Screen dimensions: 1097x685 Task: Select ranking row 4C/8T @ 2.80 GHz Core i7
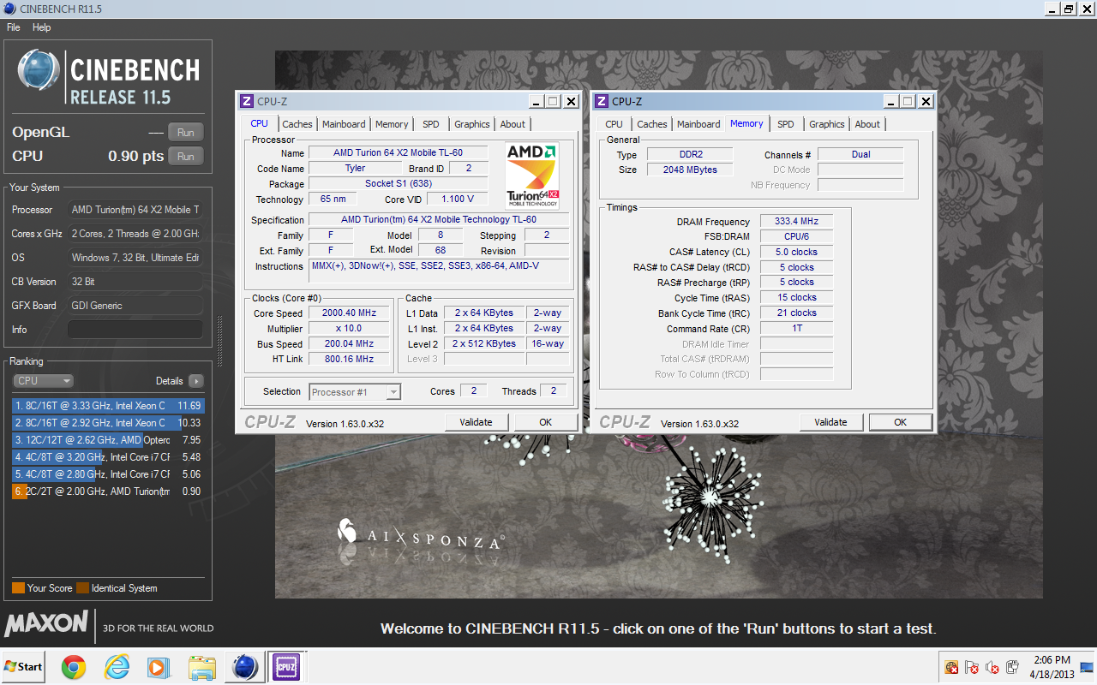point(108,474)
